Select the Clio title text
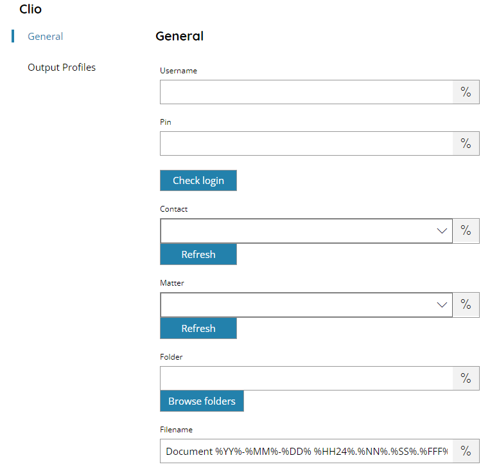 tap(30, 10)
